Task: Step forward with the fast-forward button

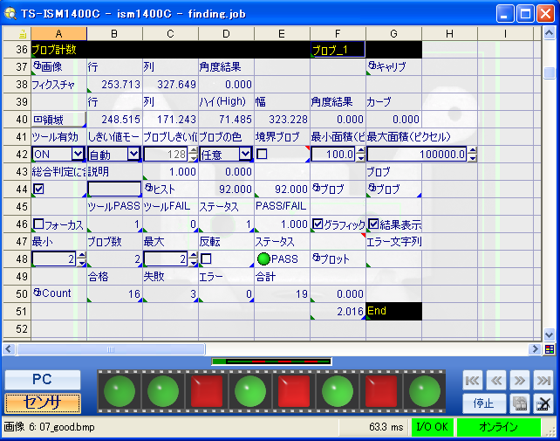Action: (x=519, y=381)
